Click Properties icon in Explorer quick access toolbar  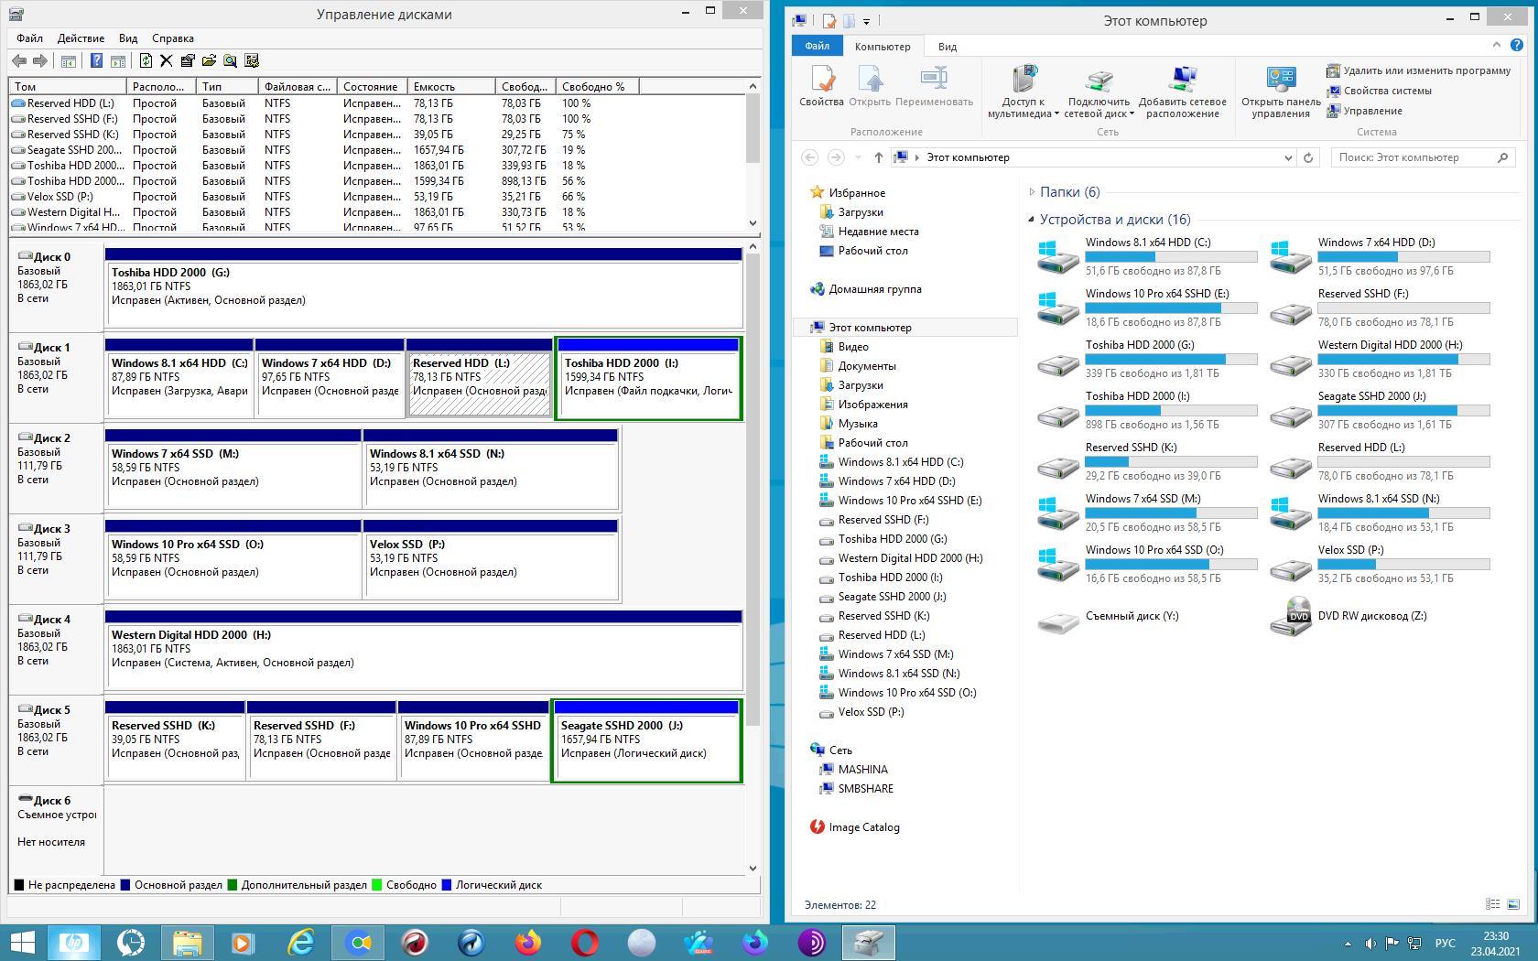[829, 20]
